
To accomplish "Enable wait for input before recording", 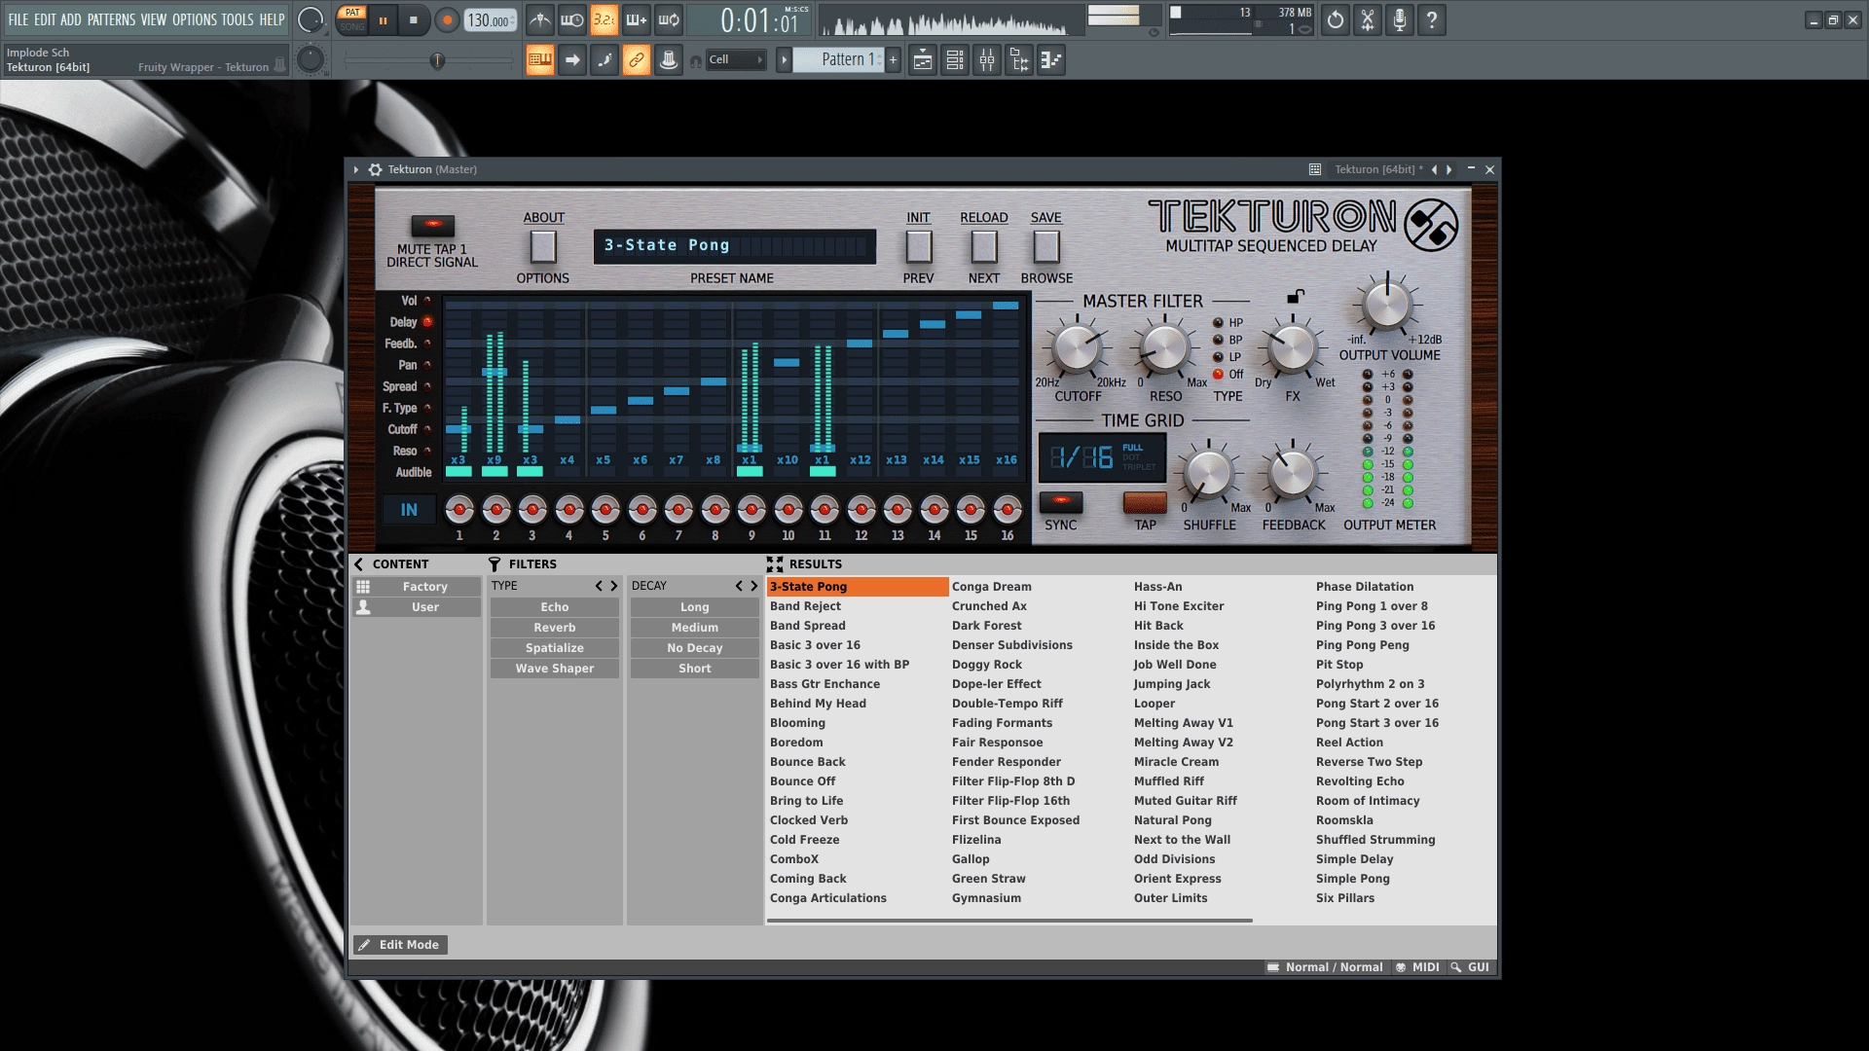I will 572,19.
